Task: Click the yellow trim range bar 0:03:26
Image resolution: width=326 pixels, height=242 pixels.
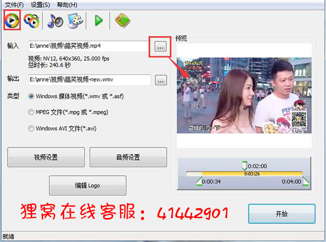Action: [252, 173]
